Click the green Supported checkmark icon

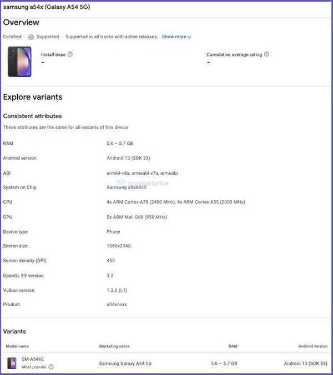[x=31, y=37]
